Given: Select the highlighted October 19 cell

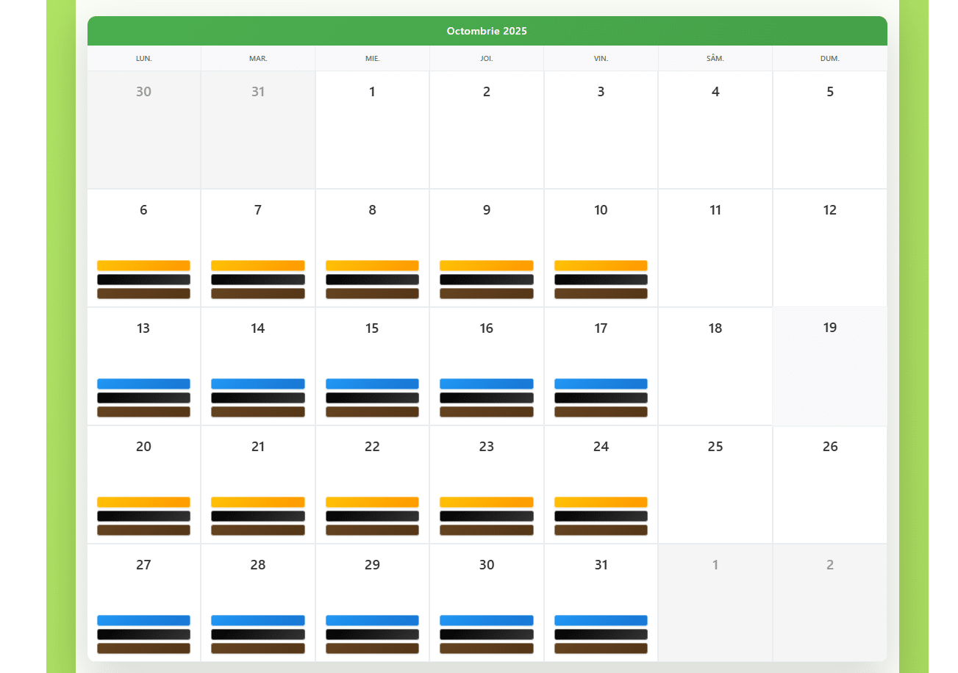Looking at the screenshot, I should coord(829,367).
